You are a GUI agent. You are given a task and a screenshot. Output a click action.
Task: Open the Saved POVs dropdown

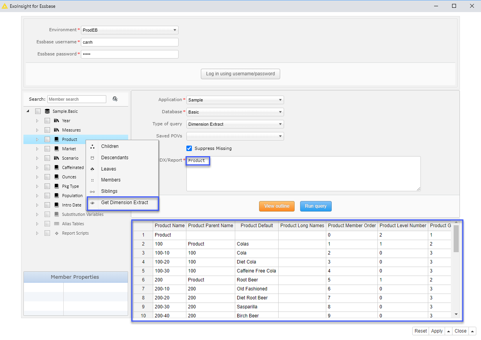click(235, 136)
